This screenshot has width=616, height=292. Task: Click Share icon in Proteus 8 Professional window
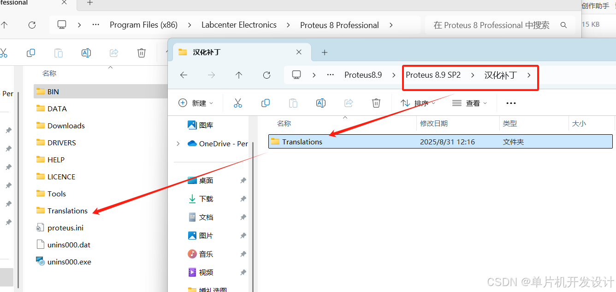[x=114, y=53]
